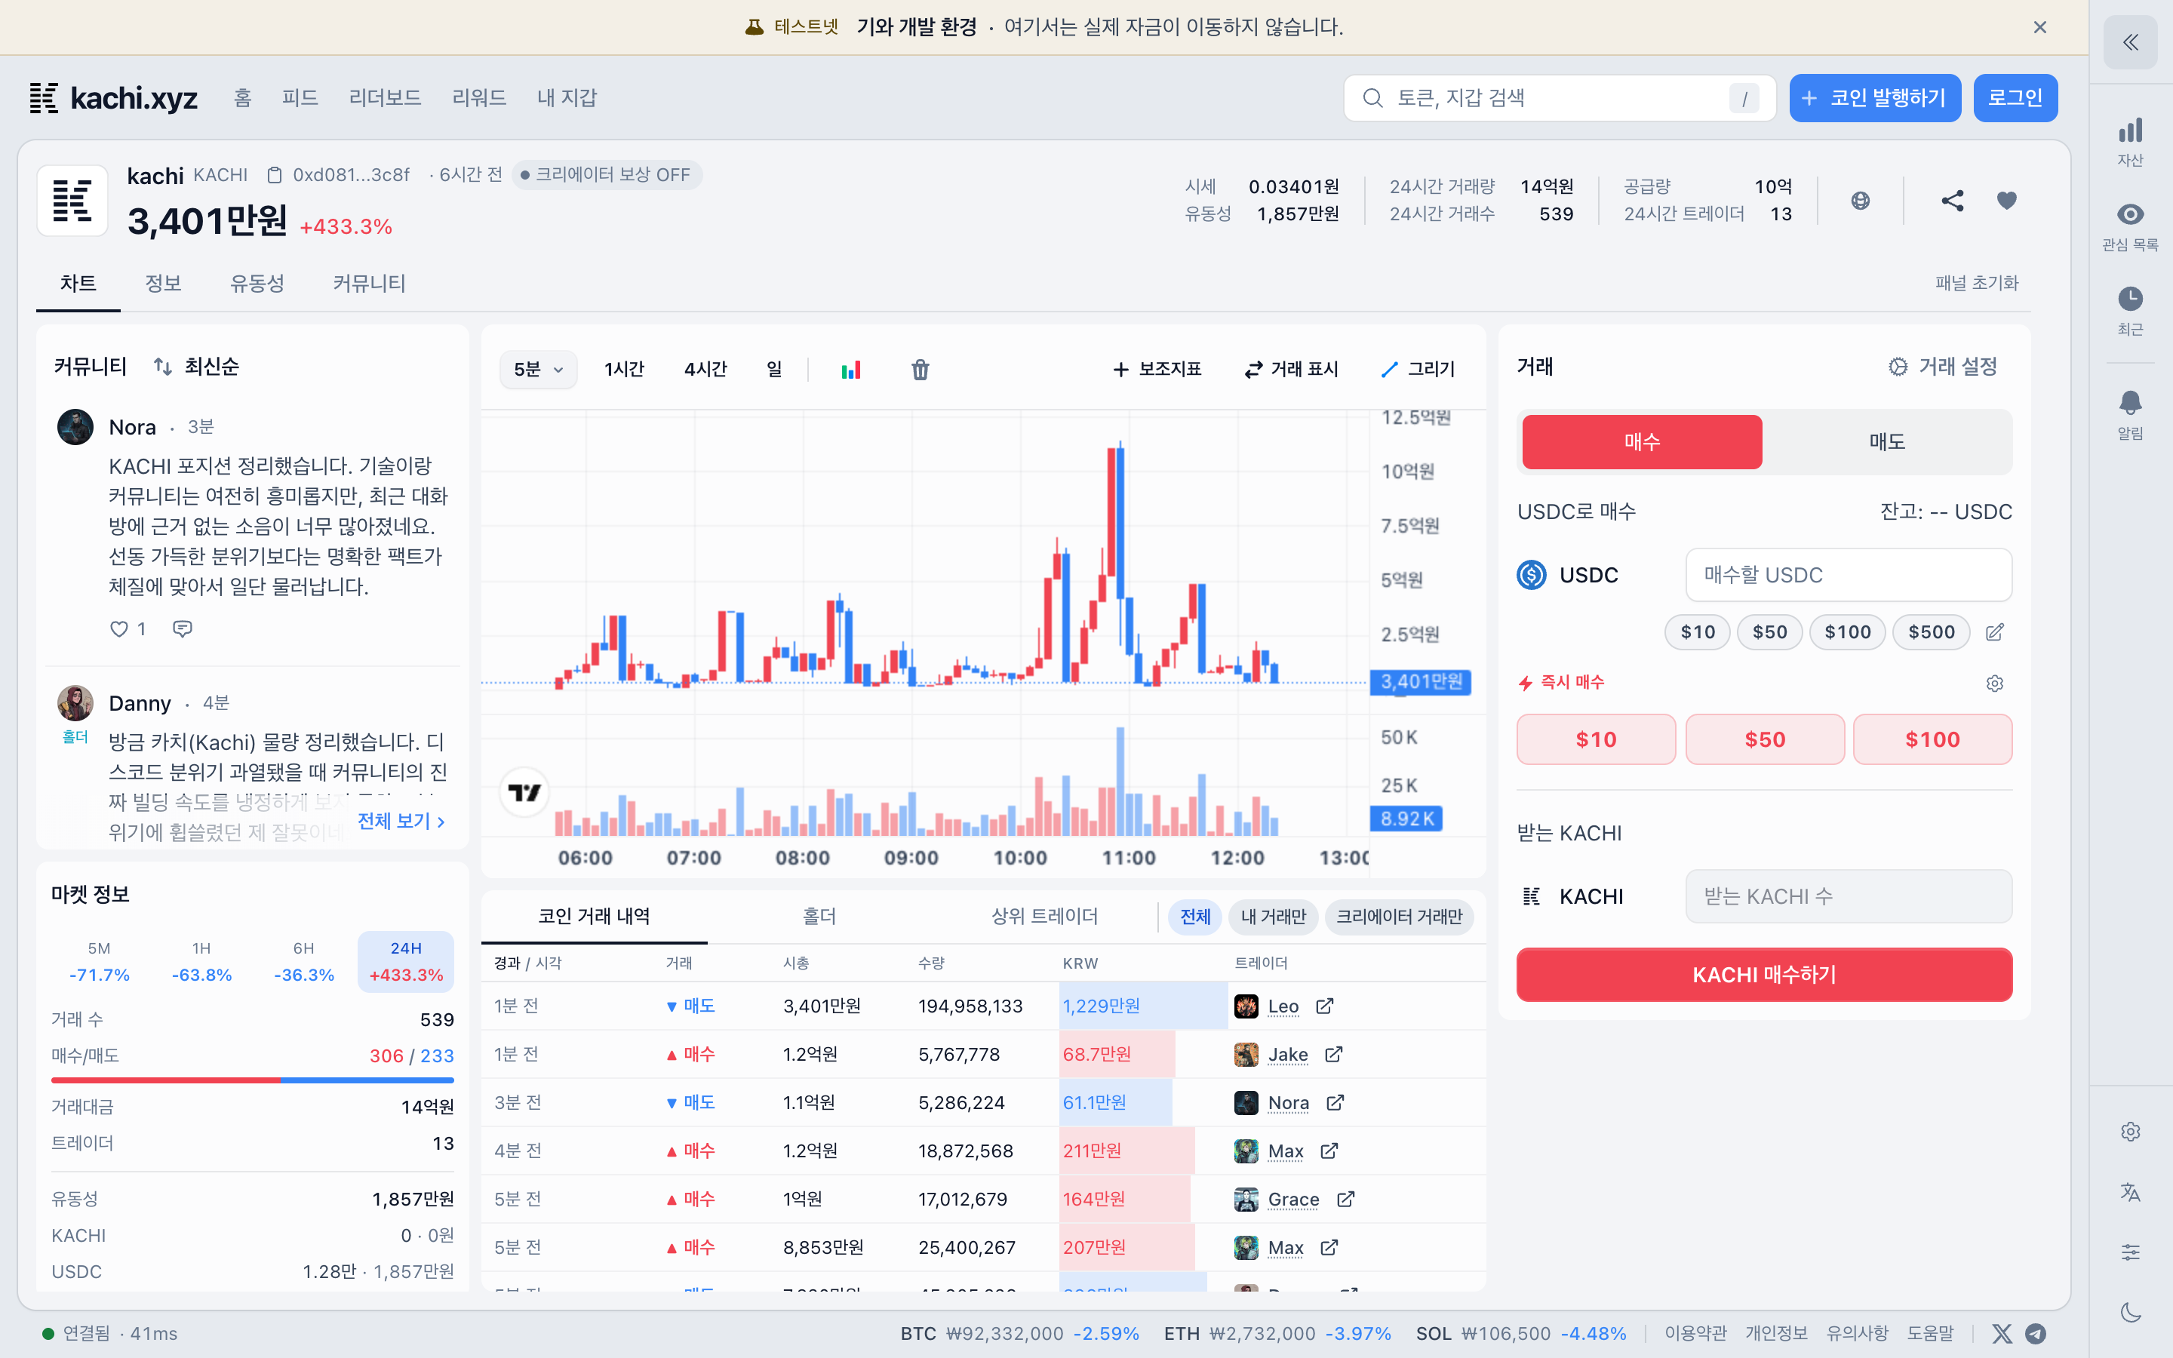Image resolution: width=2173 pixels, height=1358 pixels.
Task: Open the globe website icon in the header
Action: tap(1861, 200)
